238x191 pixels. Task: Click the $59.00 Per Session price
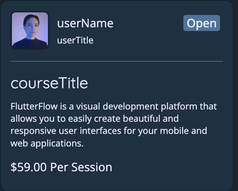(x=61, y=167)
